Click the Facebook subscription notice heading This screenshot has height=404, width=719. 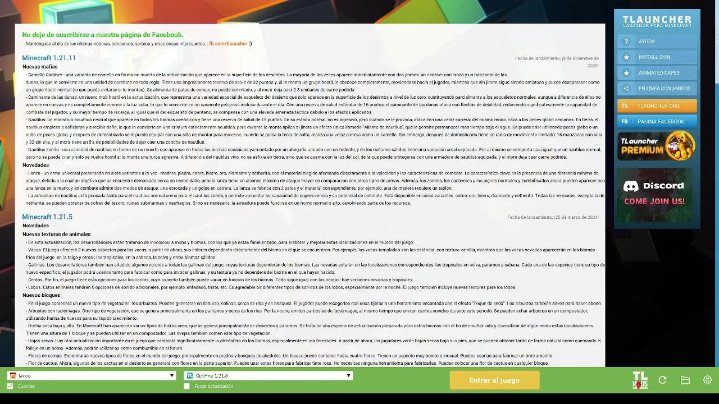point(103,35)
